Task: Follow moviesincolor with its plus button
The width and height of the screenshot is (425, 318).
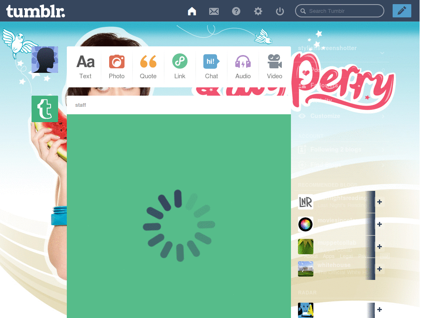Action: pyautogui.click(x=379, y=224)
